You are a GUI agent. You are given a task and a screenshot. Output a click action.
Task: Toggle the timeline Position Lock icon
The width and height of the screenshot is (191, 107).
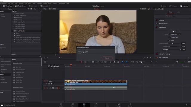[x=118, y=62]
